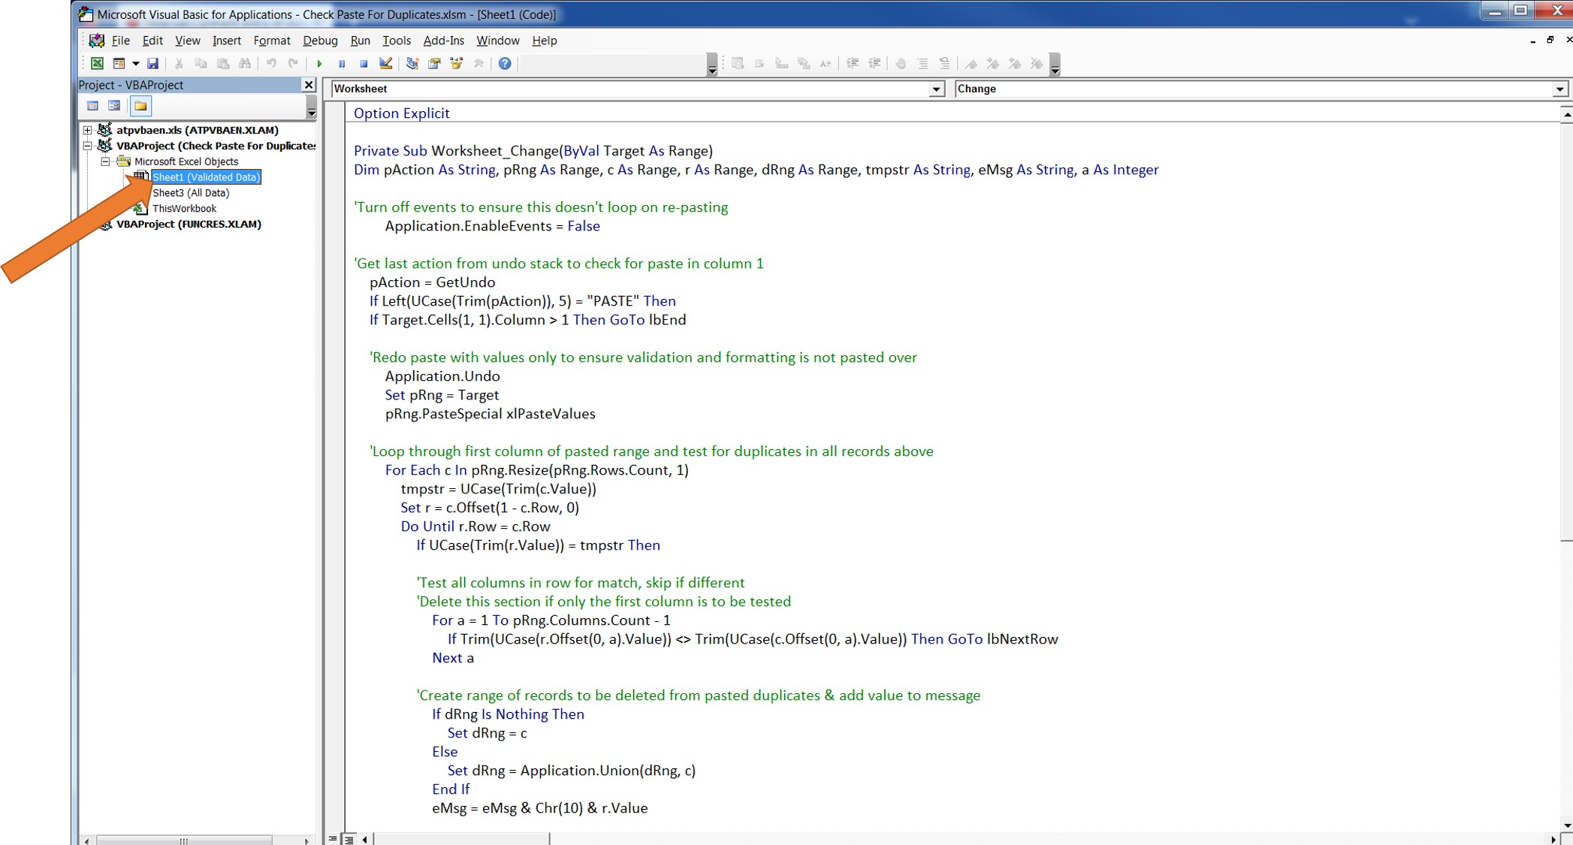Open the Worksheet object dropdown
1573x845 pixels.
(x=936, y=89)
